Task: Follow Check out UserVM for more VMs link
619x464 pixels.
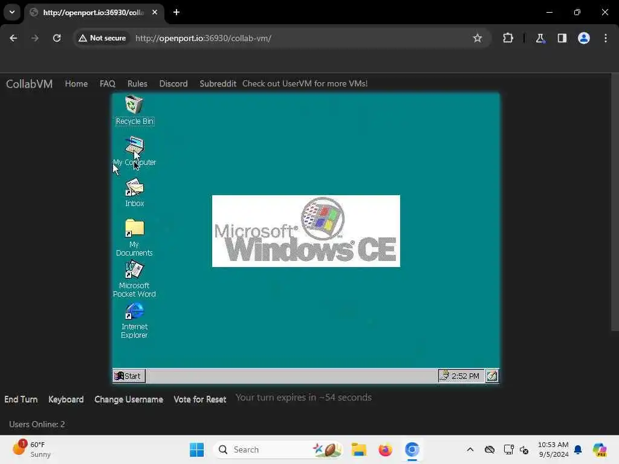Action: pos(305,83)
